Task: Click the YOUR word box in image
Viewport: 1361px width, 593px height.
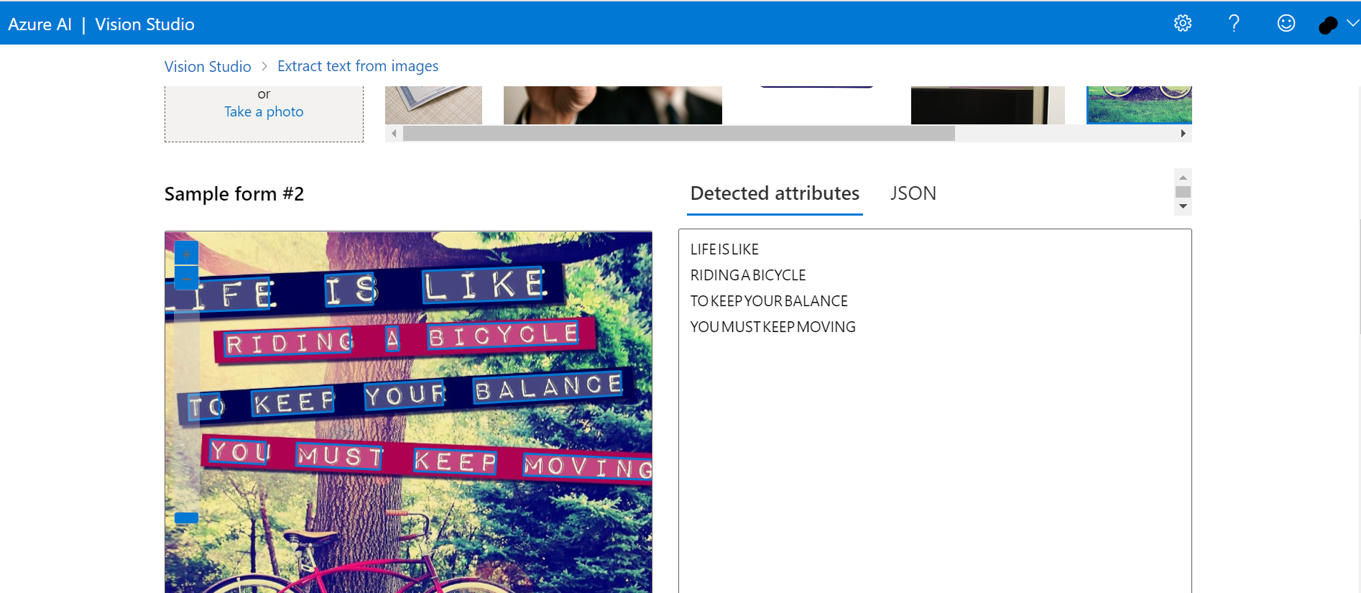Action: [405, 395]
